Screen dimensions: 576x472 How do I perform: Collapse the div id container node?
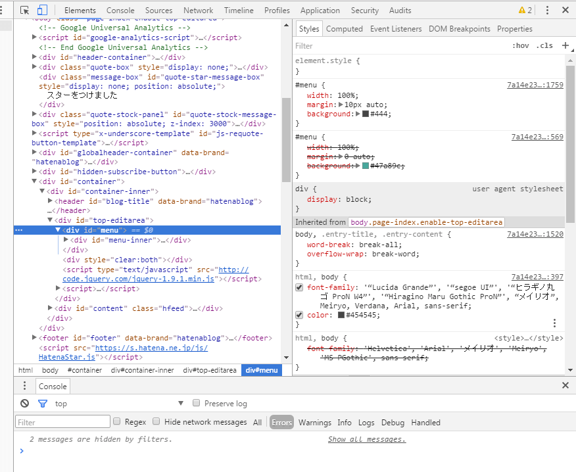[x=34, y=181]
